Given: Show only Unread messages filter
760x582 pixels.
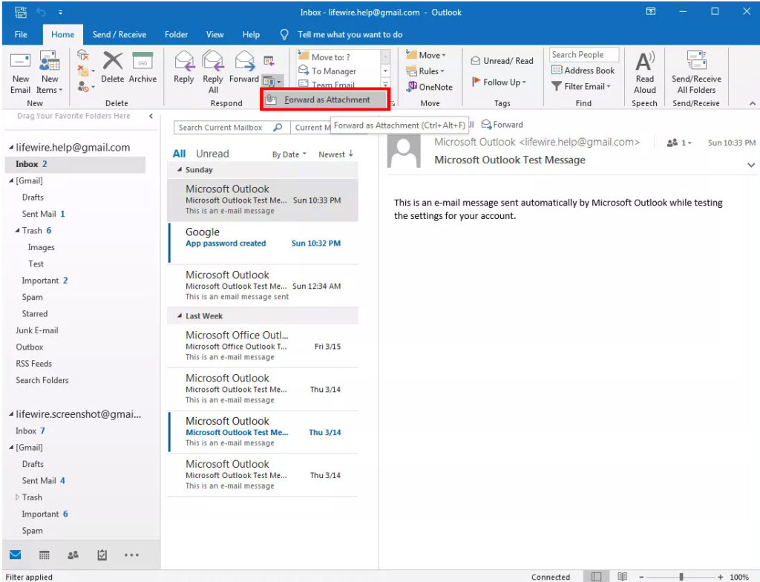Looking at the screenshot, I should pos(212,154).
